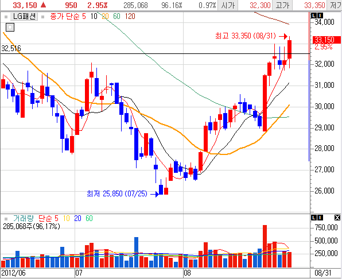This screenshot has height=279, width=342.
Task: Click the 950 change value in top bar
Action: coord(71,5)
